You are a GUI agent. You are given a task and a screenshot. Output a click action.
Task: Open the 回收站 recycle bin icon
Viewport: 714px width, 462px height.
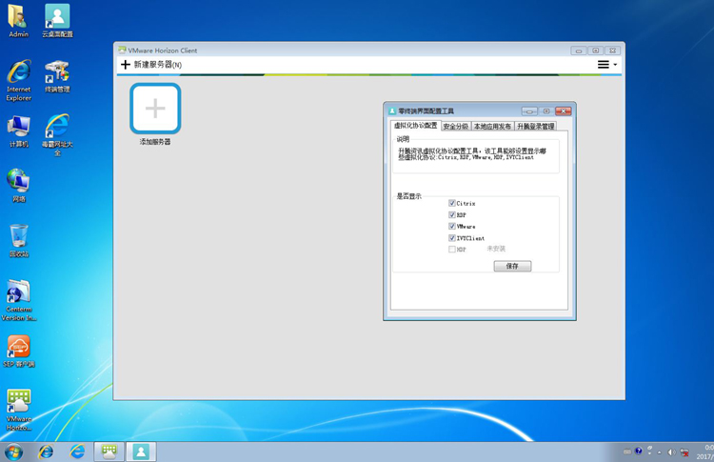click(x=19, y=241)
